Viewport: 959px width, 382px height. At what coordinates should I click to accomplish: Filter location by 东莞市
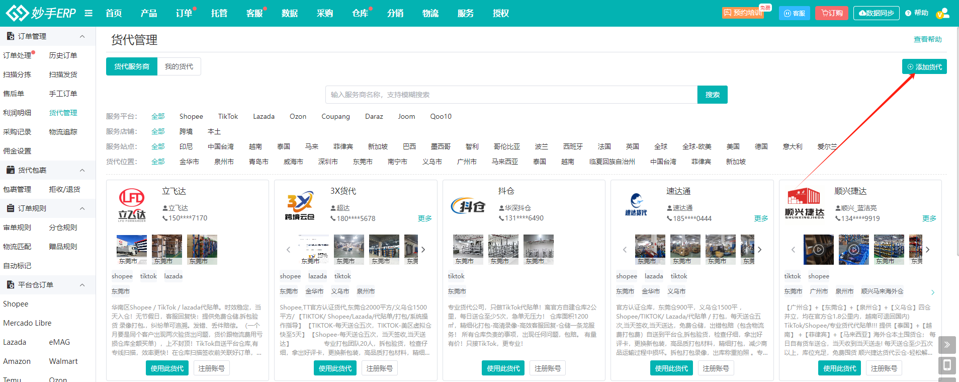(363, 162)
